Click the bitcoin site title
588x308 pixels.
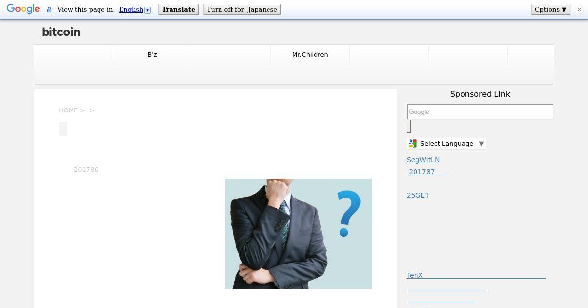point(61,32)
